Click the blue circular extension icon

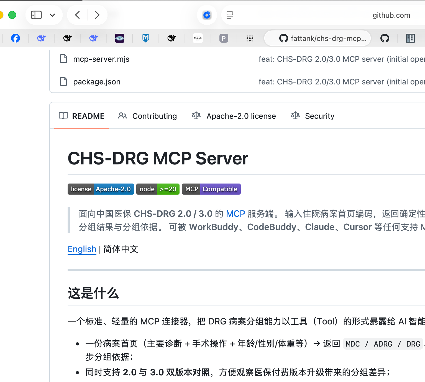207,15
